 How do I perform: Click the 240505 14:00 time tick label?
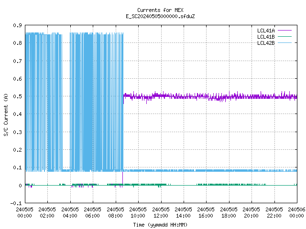pyautogui.click(x=183, y=213)
